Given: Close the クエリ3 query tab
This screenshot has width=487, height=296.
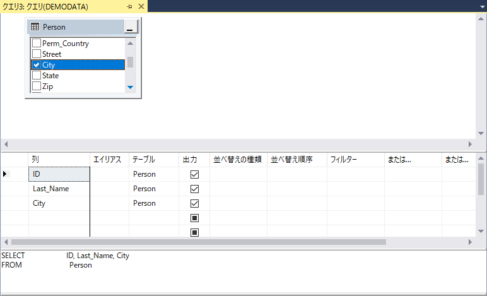Looking at the screenshot, I should click(x=141, y=6).
